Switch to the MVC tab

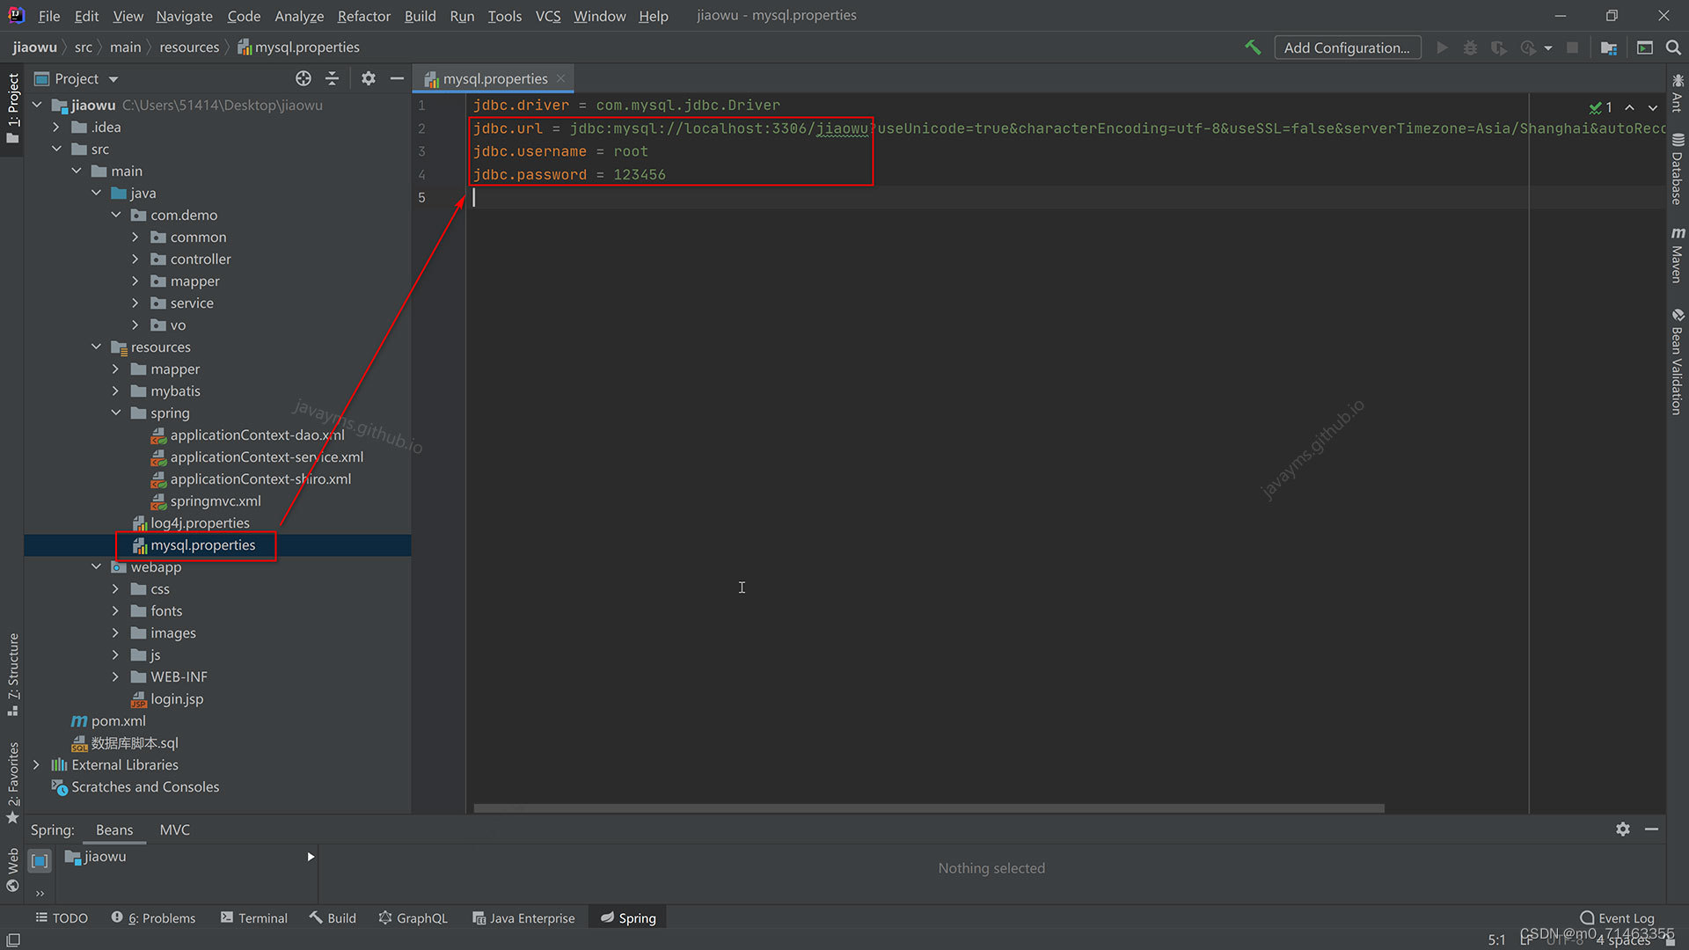174,830
